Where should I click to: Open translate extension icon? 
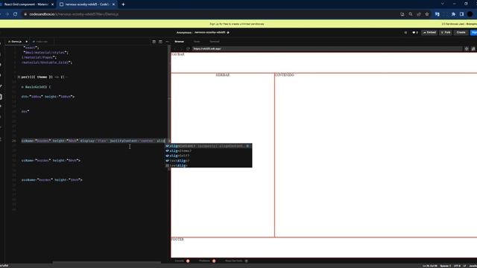[437, 14]
